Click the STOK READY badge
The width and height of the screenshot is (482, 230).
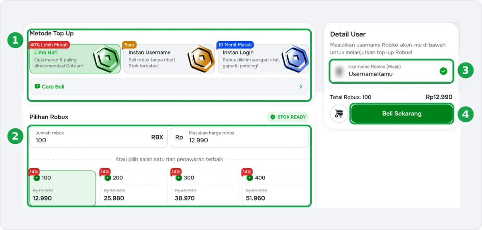(288, 117)
